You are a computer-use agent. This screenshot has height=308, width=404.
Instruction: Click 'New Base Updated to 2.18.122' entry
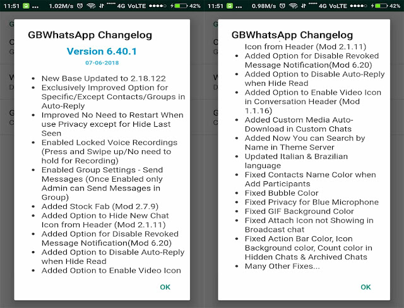104,78
